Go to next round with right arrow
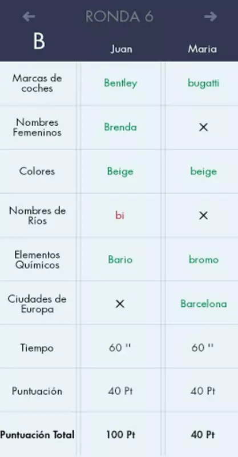 point(211,17)
